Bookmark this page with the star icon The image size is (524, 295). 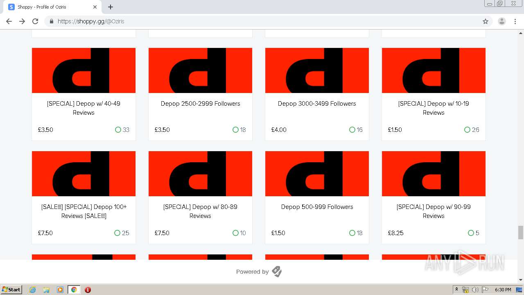coord(486,21)
